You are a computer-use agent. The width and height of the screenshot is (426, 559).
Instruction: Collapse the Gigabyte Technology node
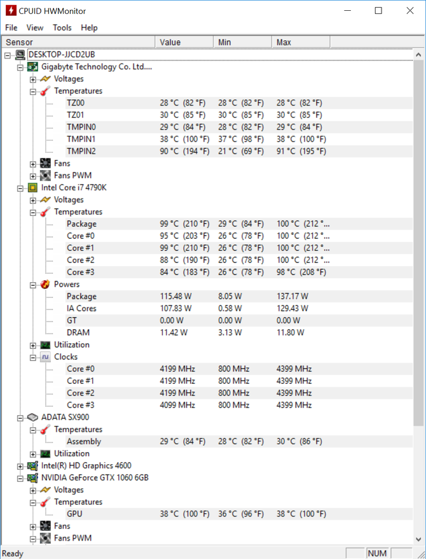coord(20,67)
